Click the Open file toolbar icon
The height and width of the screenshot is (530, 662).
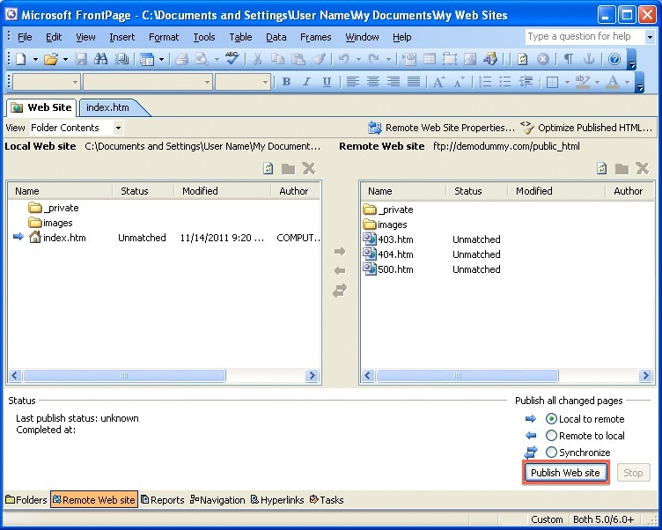coord(51,59)
